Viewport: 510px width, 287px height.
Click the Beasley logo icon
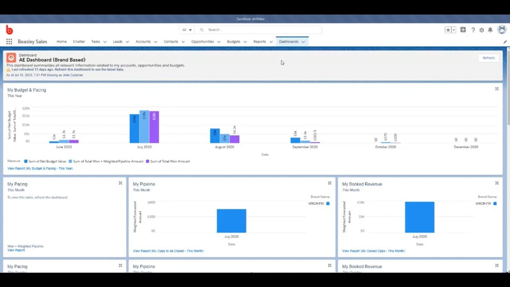pos(10,29)
